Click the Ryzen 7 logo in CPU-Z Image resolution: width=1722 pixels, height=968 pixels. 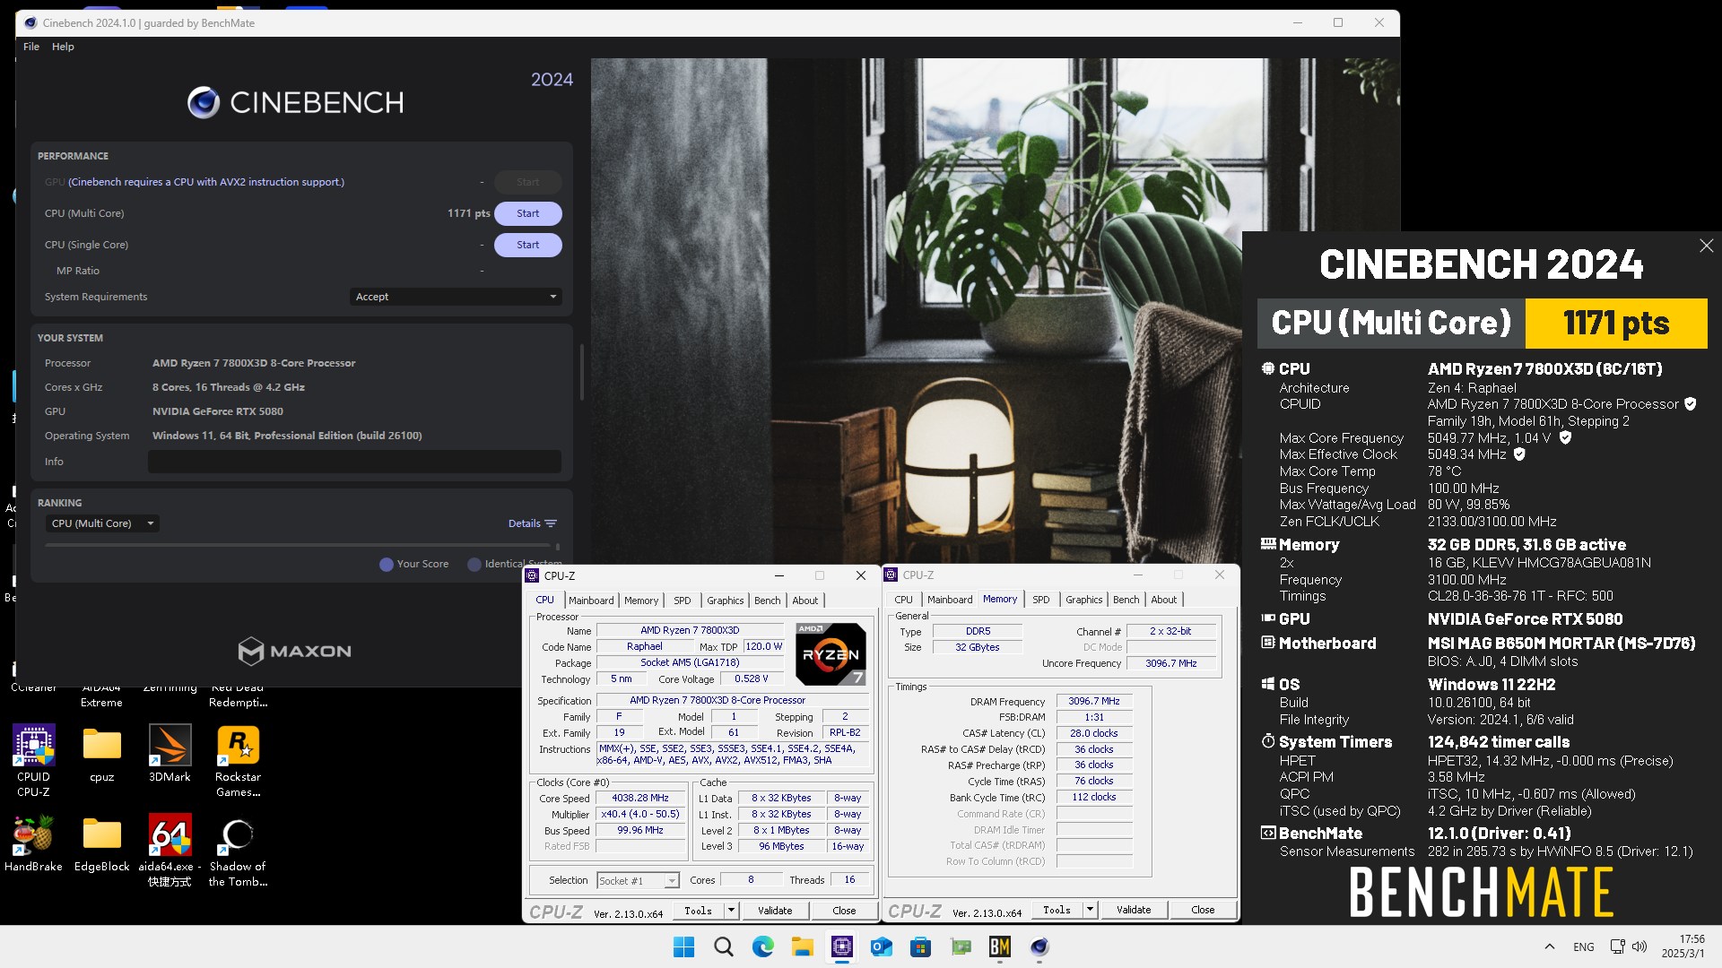tap(831, 654)
